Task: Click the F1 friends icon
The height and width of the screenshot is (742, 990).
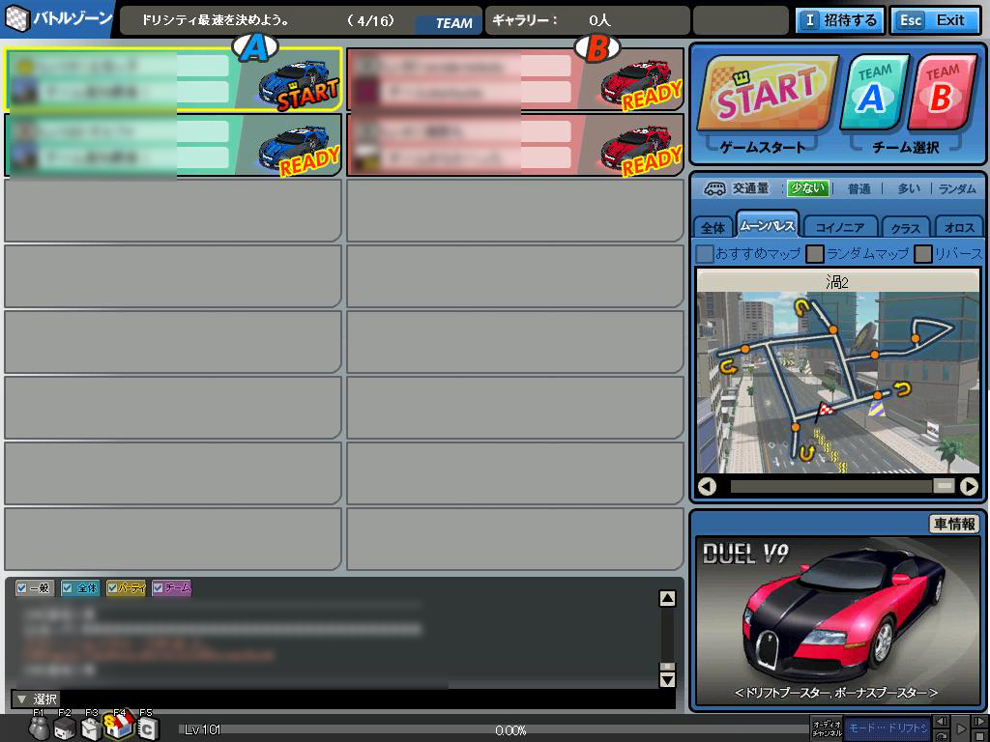Action: point(39,729)
